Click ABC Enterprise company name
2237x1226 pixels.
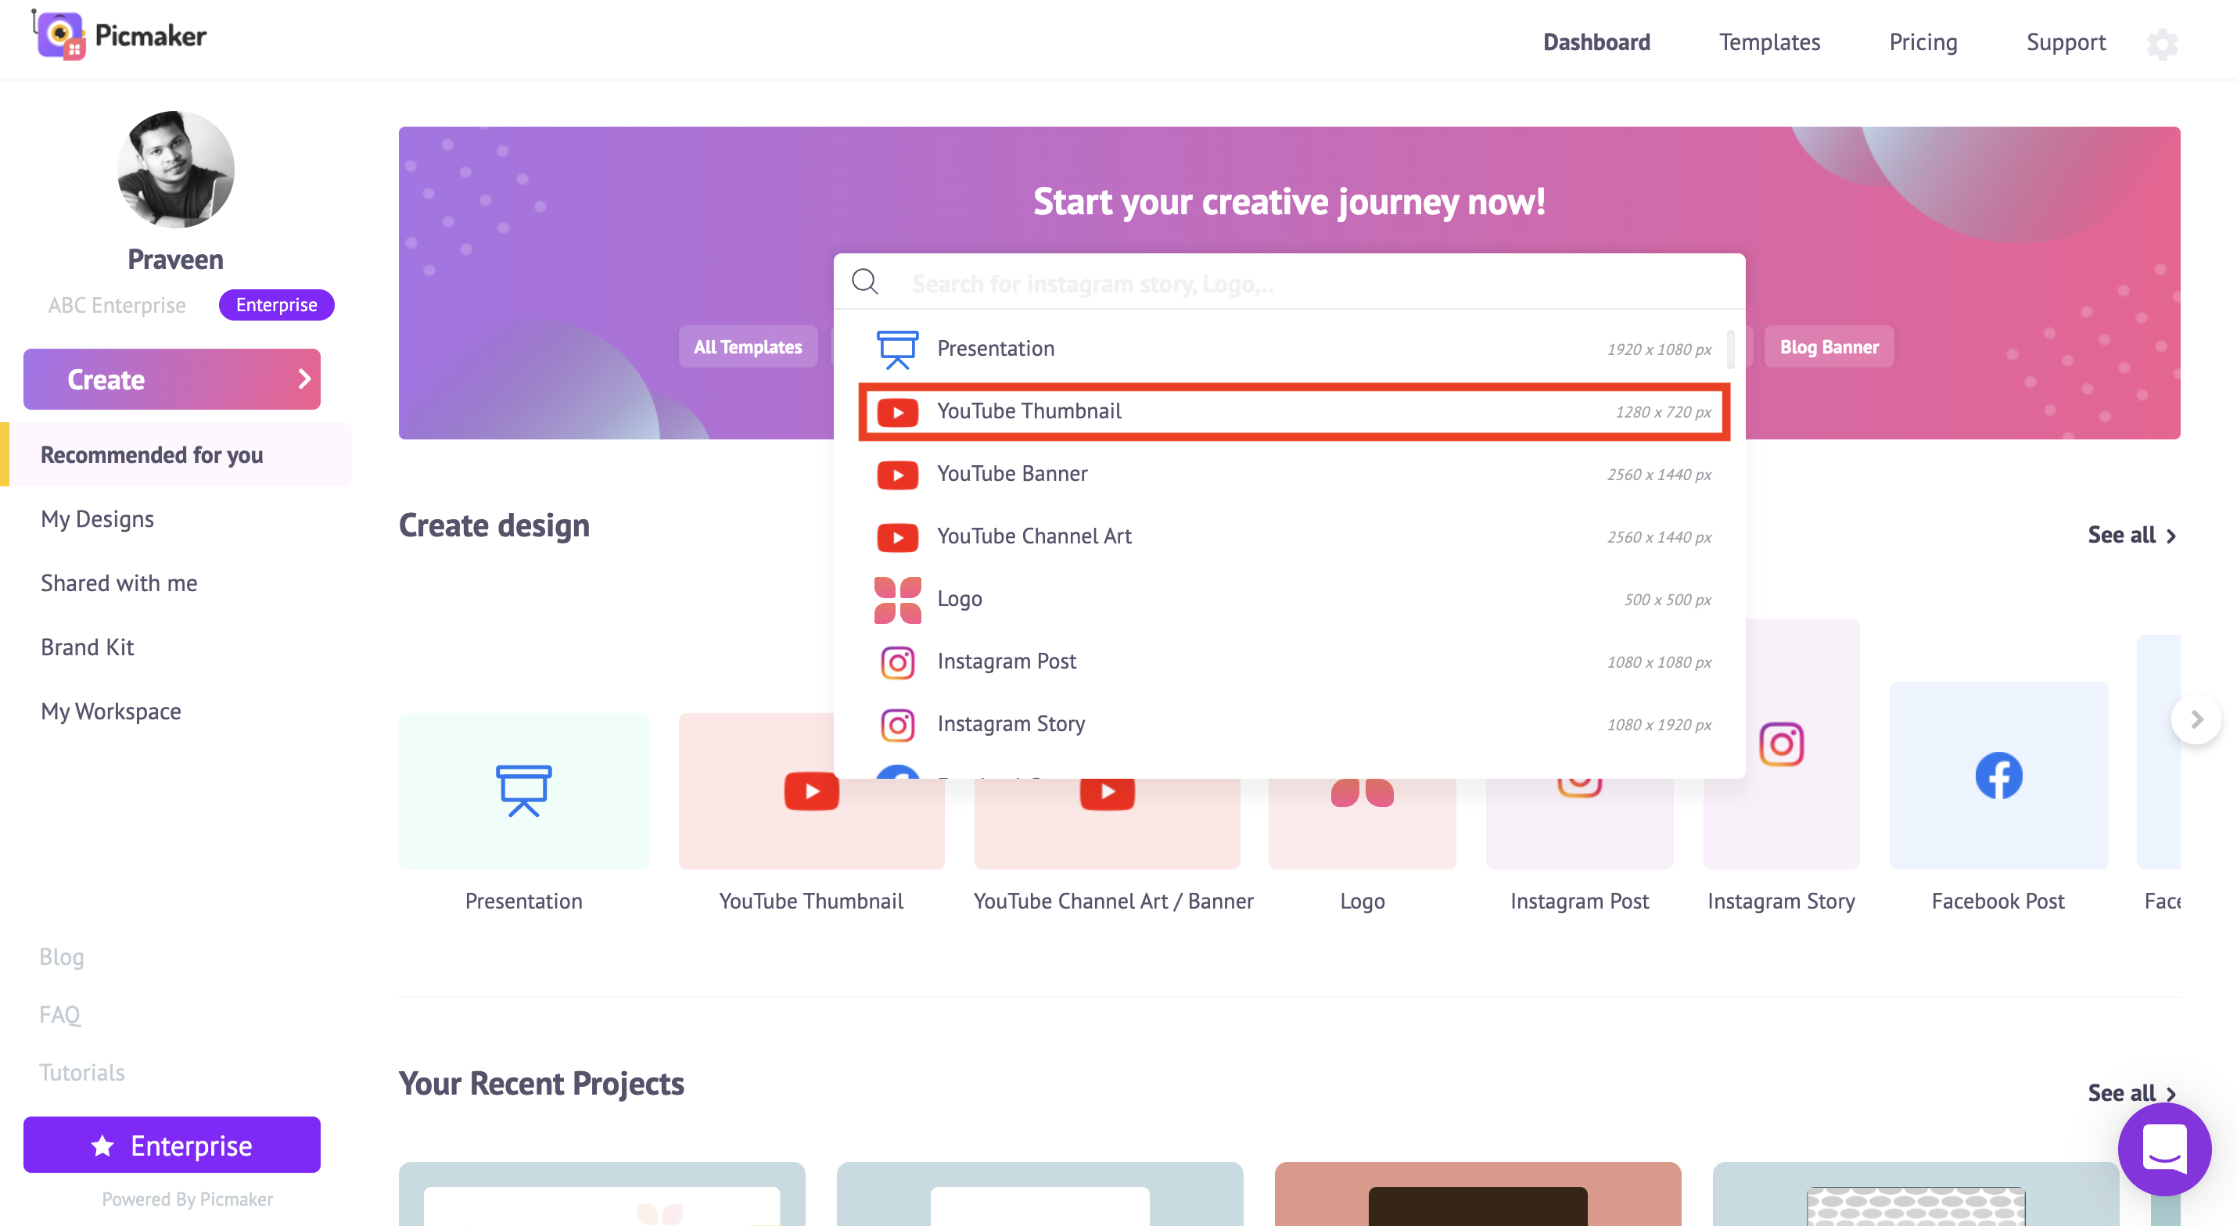click(x=117, y=305)
